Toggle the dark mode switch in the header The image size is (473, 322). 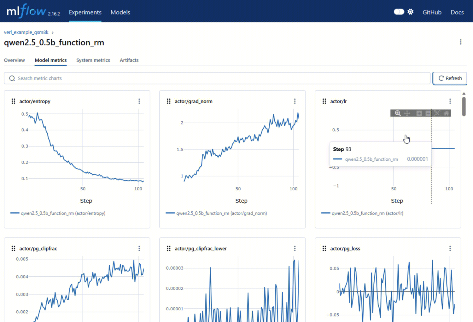pyautogui.click(x=399, y=12)
